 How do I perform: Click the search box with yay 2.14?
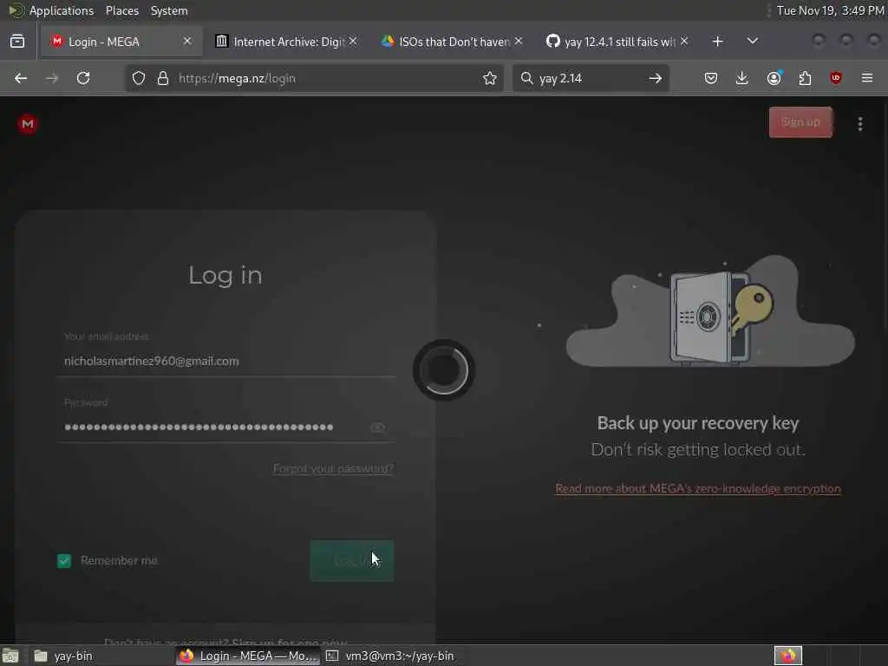[589, 78]
